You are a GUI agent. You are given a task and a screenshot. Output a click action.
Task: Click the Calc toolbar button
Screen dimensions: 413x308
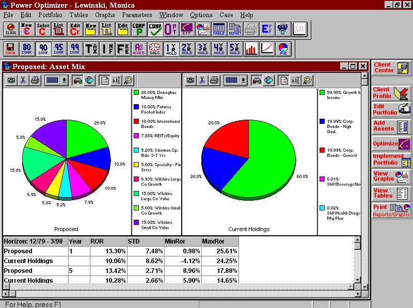[155, 49]
